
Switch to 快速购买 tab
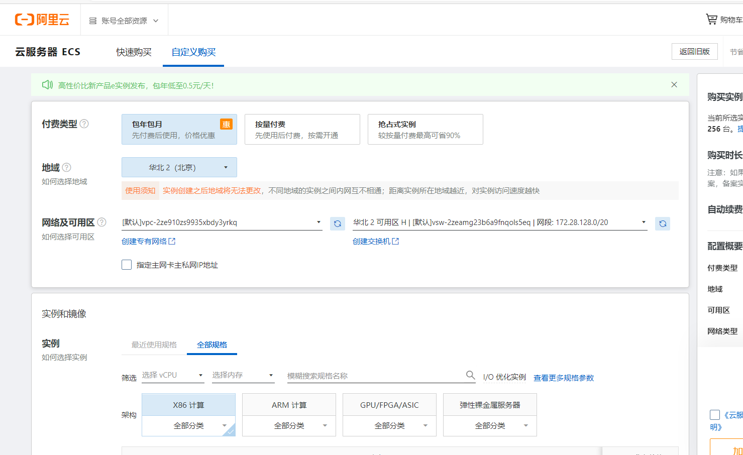134,52
